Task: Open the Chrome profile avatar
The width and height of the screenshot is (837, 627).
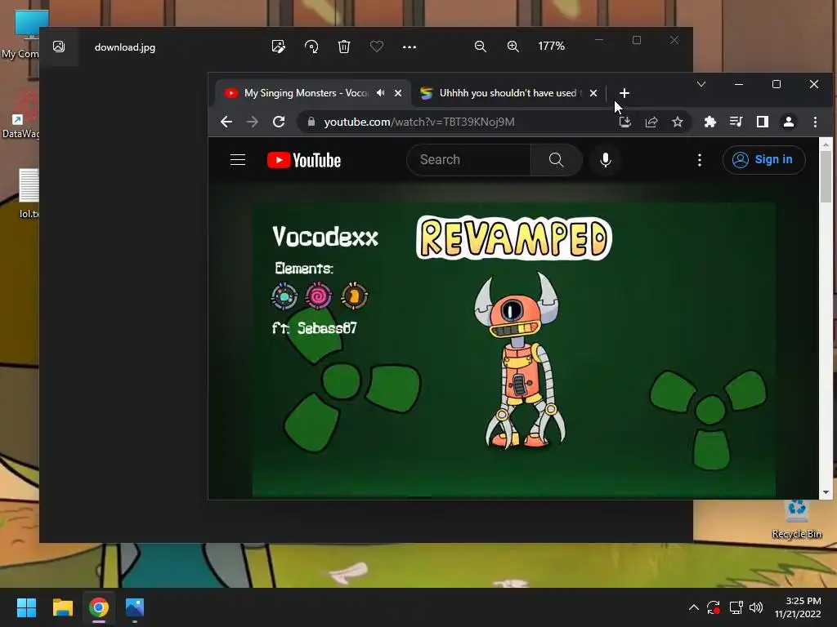Action: pyautogui.click(x=789, y=122)
